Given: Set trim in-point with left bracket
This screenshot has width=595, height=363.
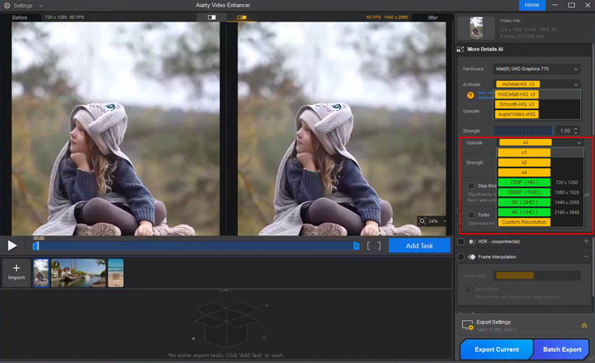Looking at the screenshot, I should (x=369, y=245).
